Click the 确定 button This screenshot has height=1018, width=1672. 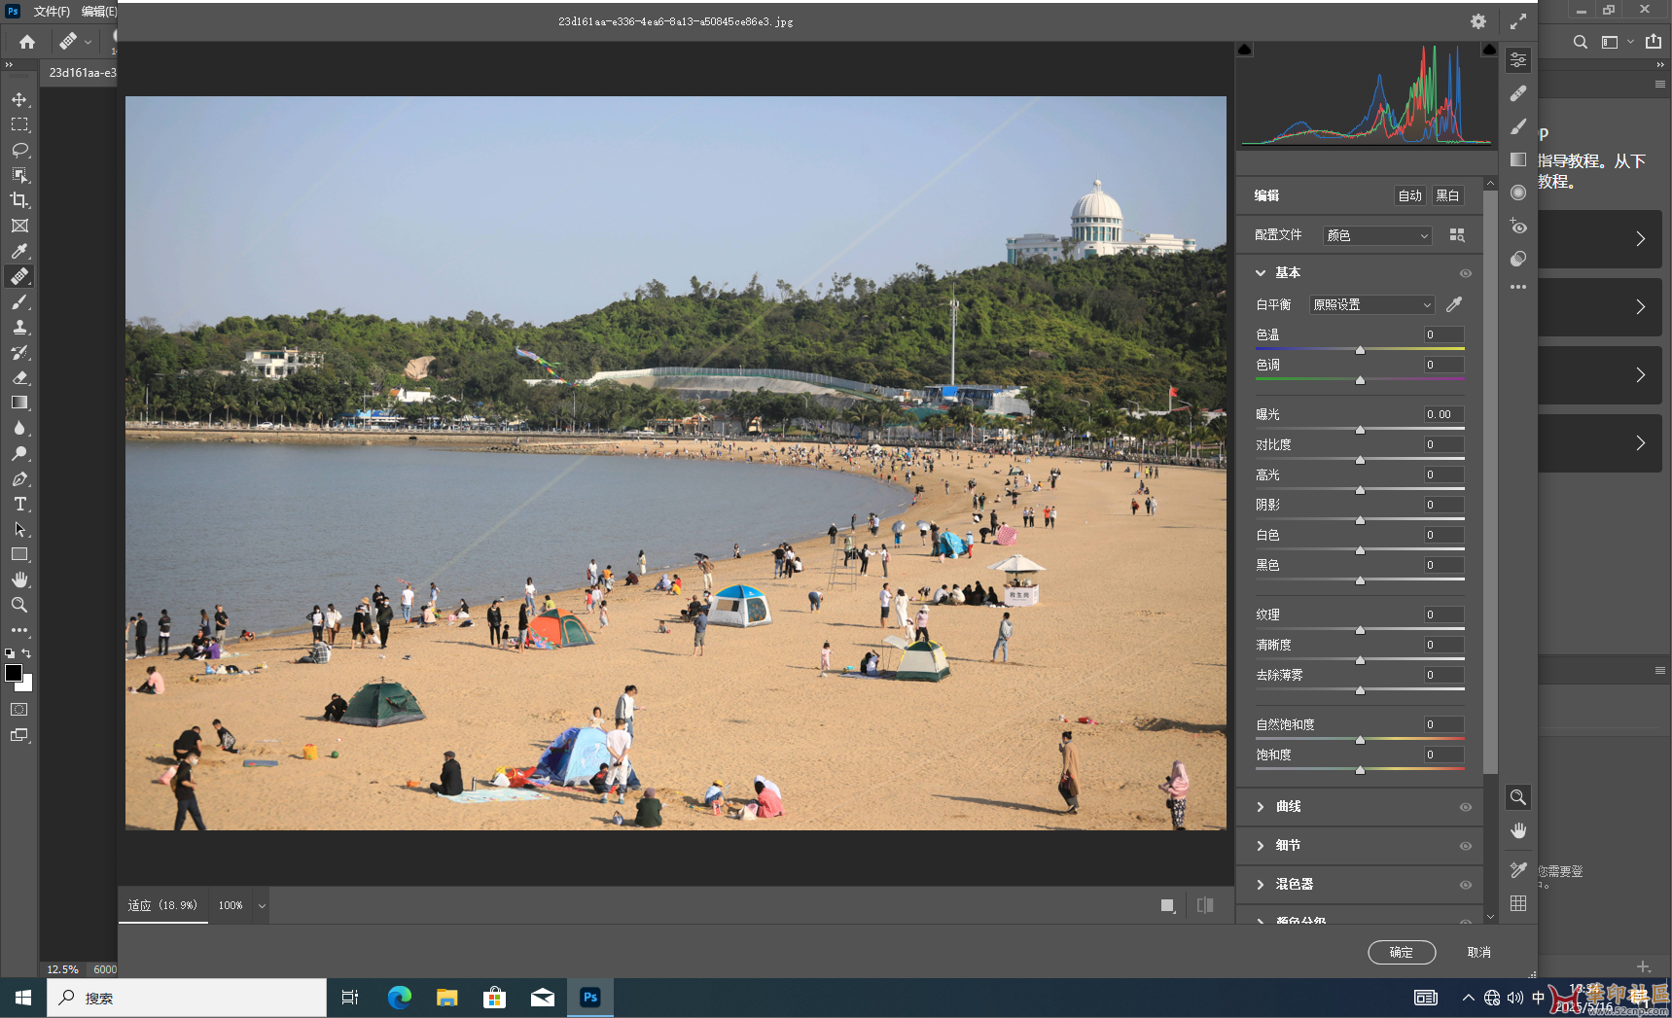click(1401, 952)
